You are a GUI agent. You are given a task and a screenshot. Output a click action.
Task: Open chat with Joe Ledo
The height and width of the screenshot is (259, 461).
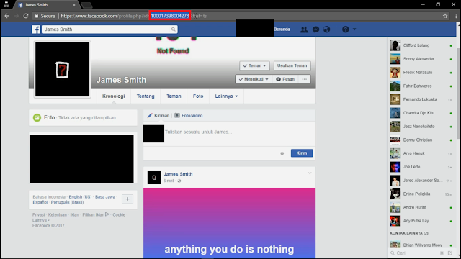(x=421, y=167)
